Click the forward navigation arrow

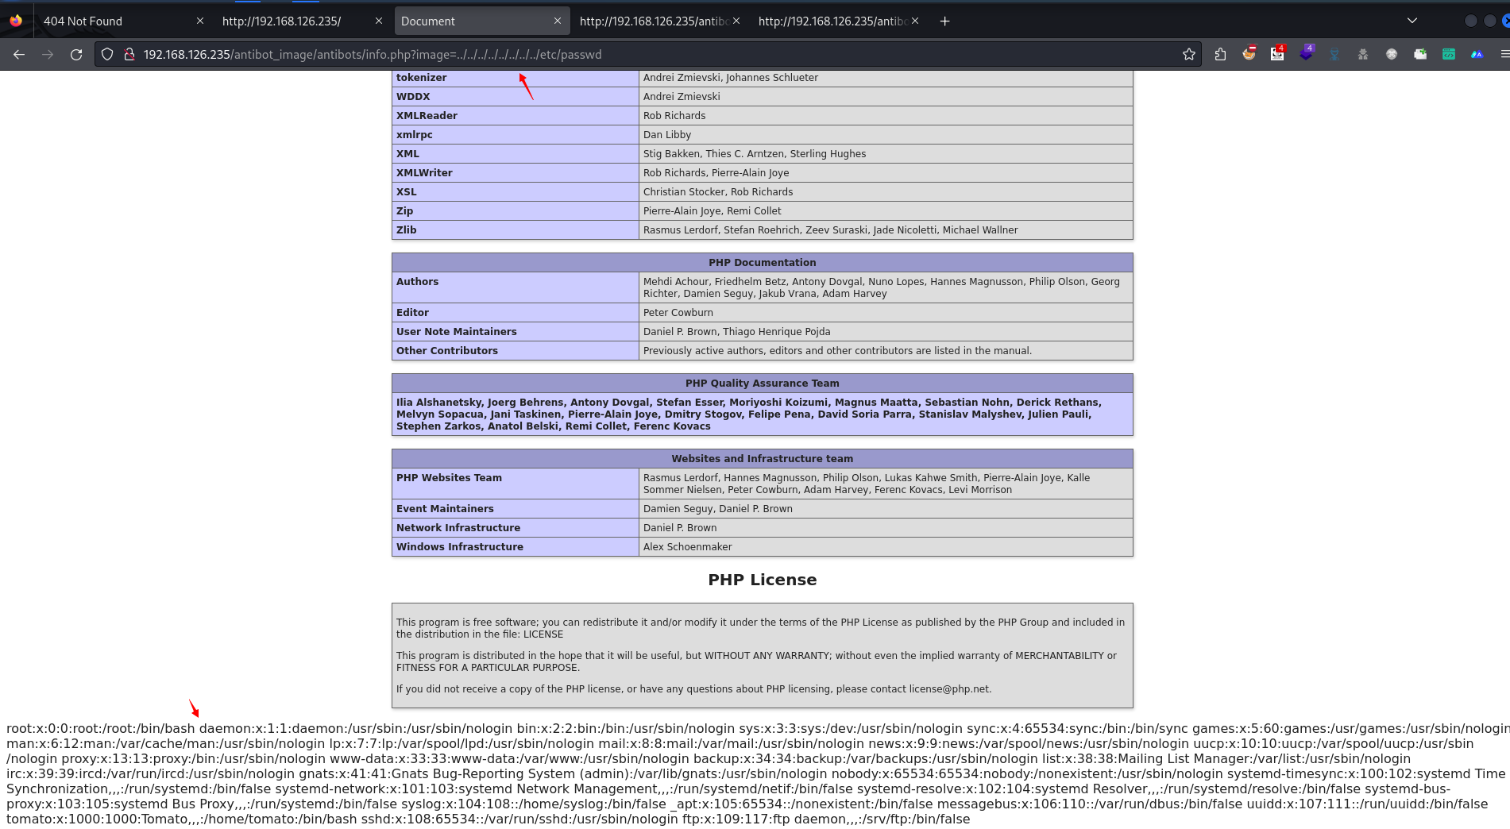[48, 55]
